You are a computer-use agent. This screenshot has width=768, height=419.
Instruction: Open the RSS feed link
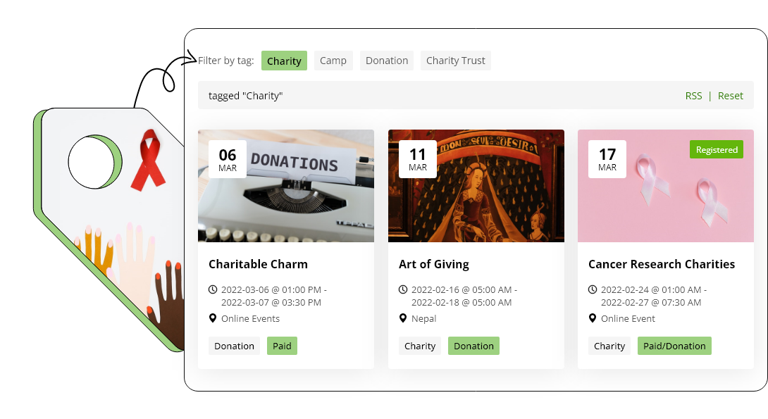tap(693, 95)
